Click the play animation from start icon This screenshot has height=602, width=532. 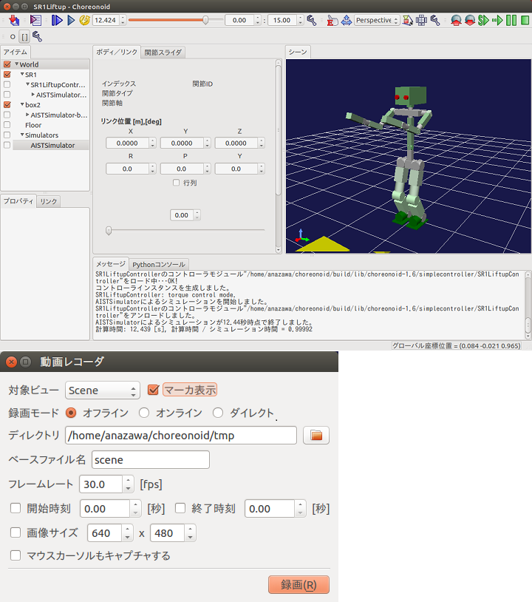pos(57,21)
